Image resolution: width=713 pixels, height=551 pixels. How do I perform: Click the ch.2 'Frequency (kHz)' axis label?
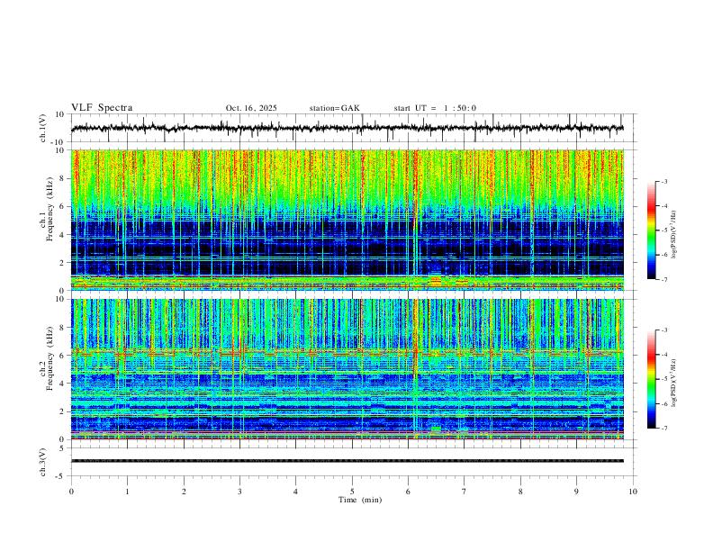click(50, 358)
